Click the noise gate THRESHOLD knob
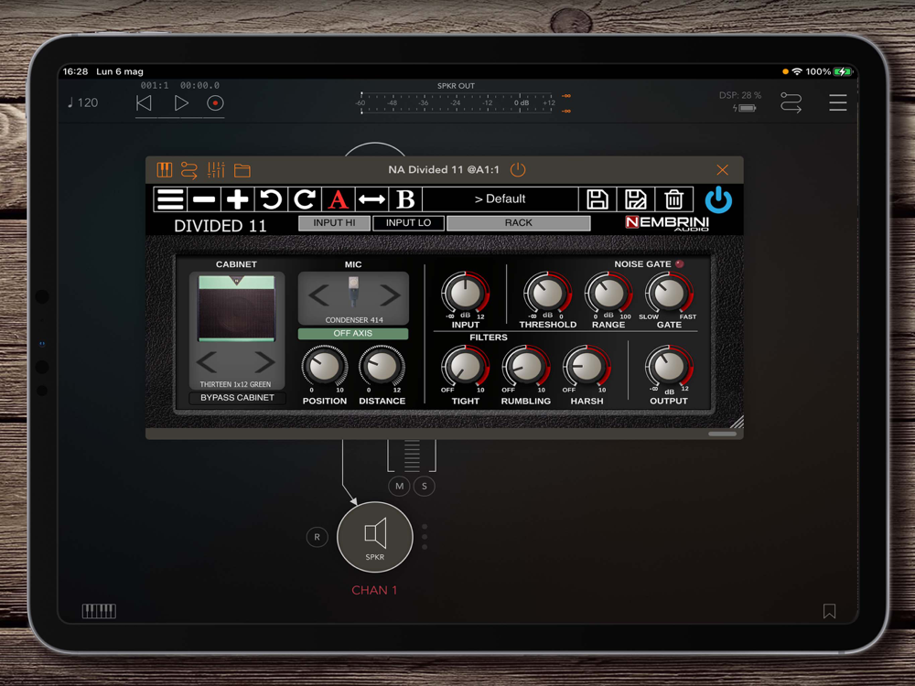Screen dimensions: 915x686 click(547, 293)
